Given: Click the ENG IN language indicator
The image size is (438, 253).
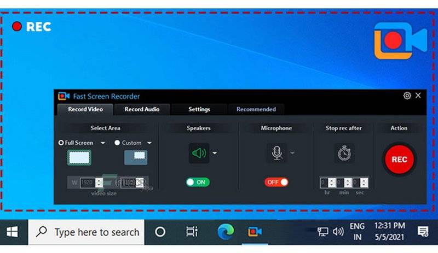Looking at the screenshot, I should point(358,232).
